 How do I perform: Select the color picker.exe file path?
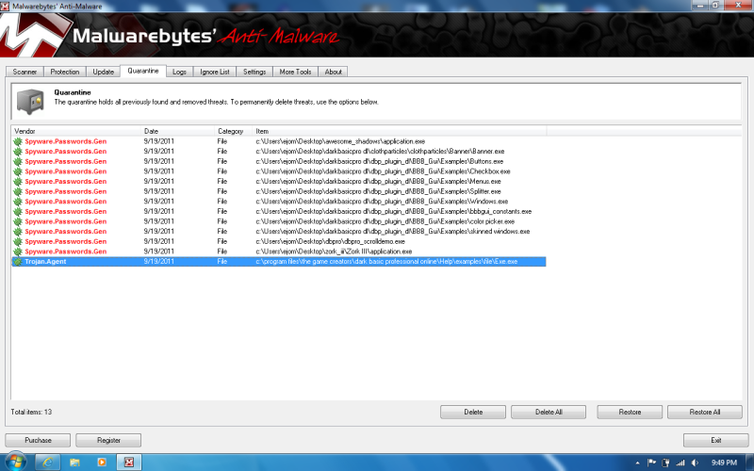pyautogui.click(x=385, y=221)
